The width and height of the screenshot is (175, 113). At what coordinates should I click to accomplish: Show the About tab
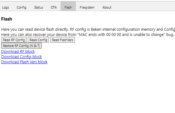(x=107, y=7)
